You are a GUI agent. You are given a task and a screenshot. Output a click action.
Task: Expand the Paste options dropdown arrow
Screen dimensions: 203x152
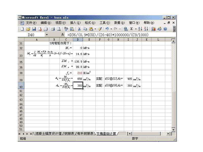click(x=95, y=29)
